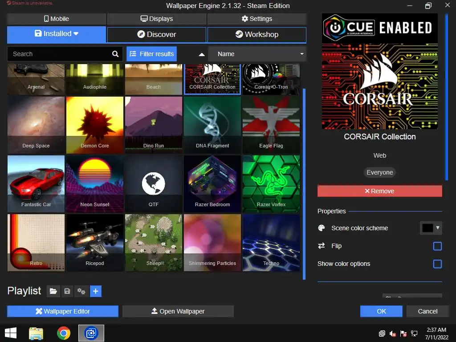Select the Audiophile wallpaper thumbnail
The width and height of the screenshot is (456, 342).
pos(95,79)
